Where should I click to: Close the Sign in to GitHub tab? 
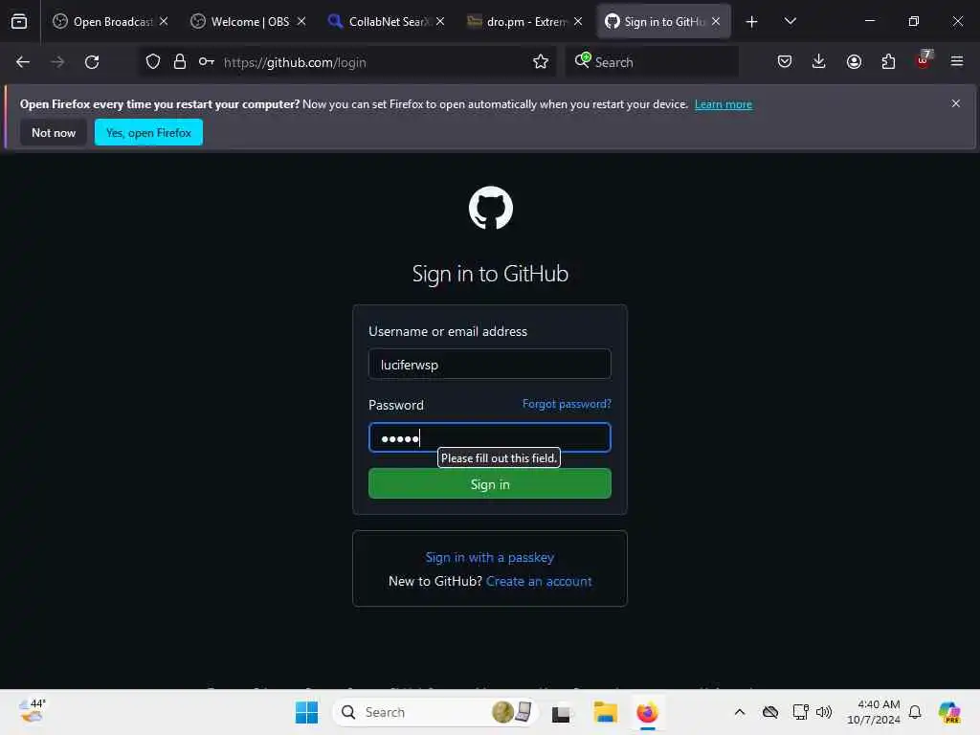point(716,21)
